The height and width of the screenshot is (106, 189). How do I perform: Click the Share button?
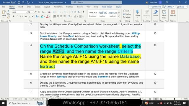tap(182, 7)
